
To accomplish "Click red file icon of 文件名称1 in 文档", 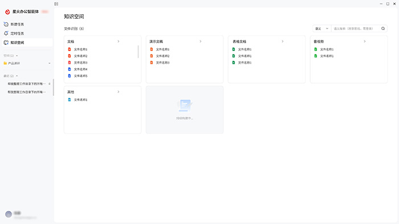I will tap(70, 49).
